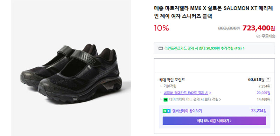Viewport: 280px width, 136px height.
Task: Open the black Salomon sneaker product image
Action: 71,68
